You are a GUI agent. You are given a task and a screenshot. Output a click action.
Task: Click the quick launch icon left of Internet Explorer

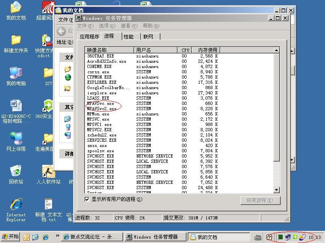click(x=36, y=237)
